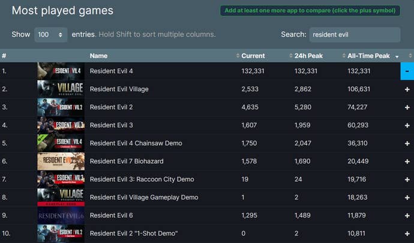The width and height of the screenshot is (414, 243).
Task: Open Resident Evil 4 Chainsaw Demo link
Action: (136, 143)
